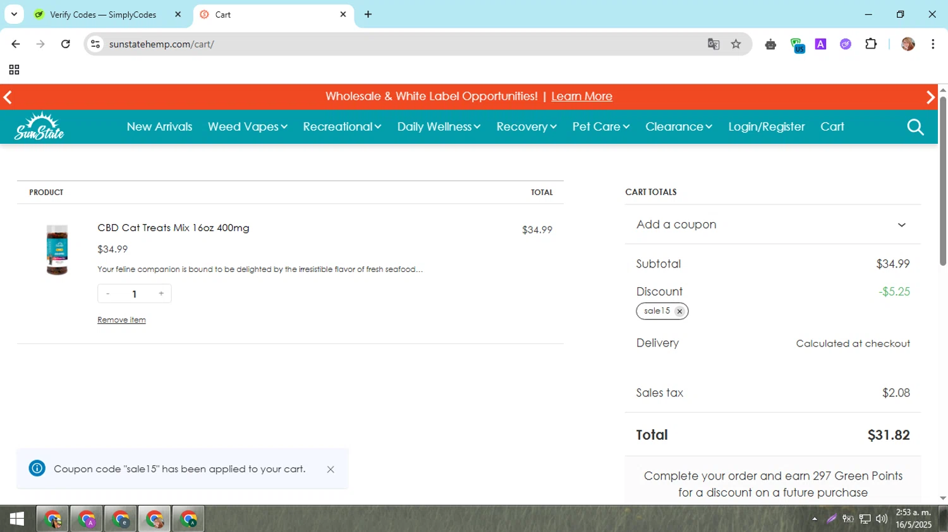The height and width of the screenshot is (532, 948).
Task: Go to SunState home via logo
Action: click(x=39, y=126)
